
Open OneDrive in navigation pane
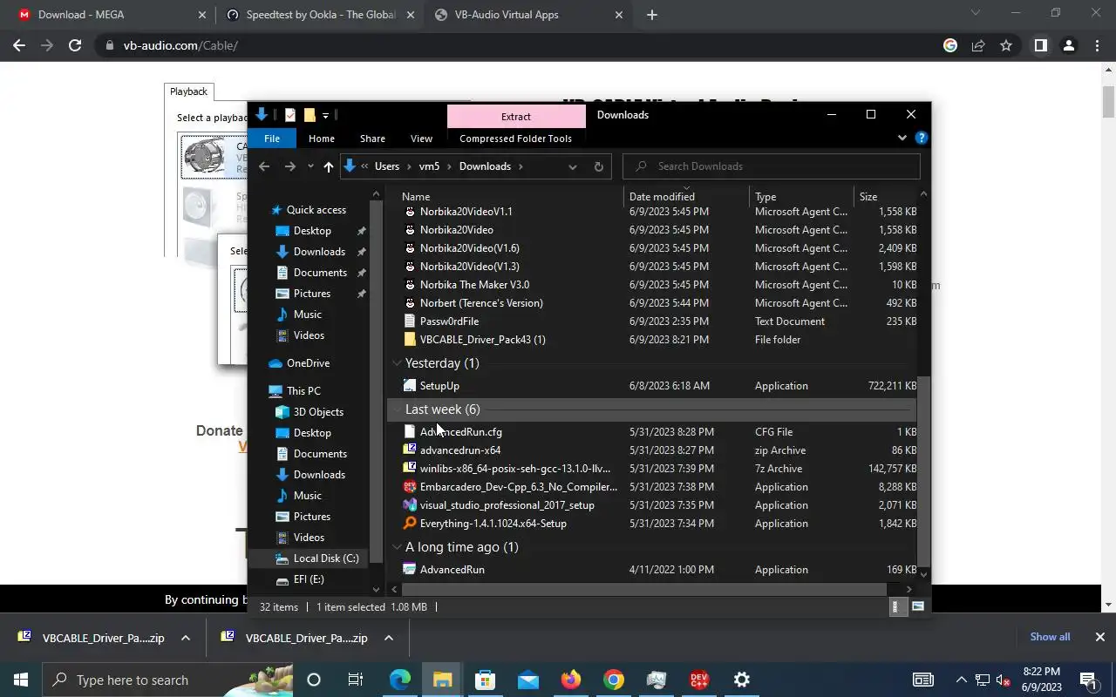tap(308, 363)
